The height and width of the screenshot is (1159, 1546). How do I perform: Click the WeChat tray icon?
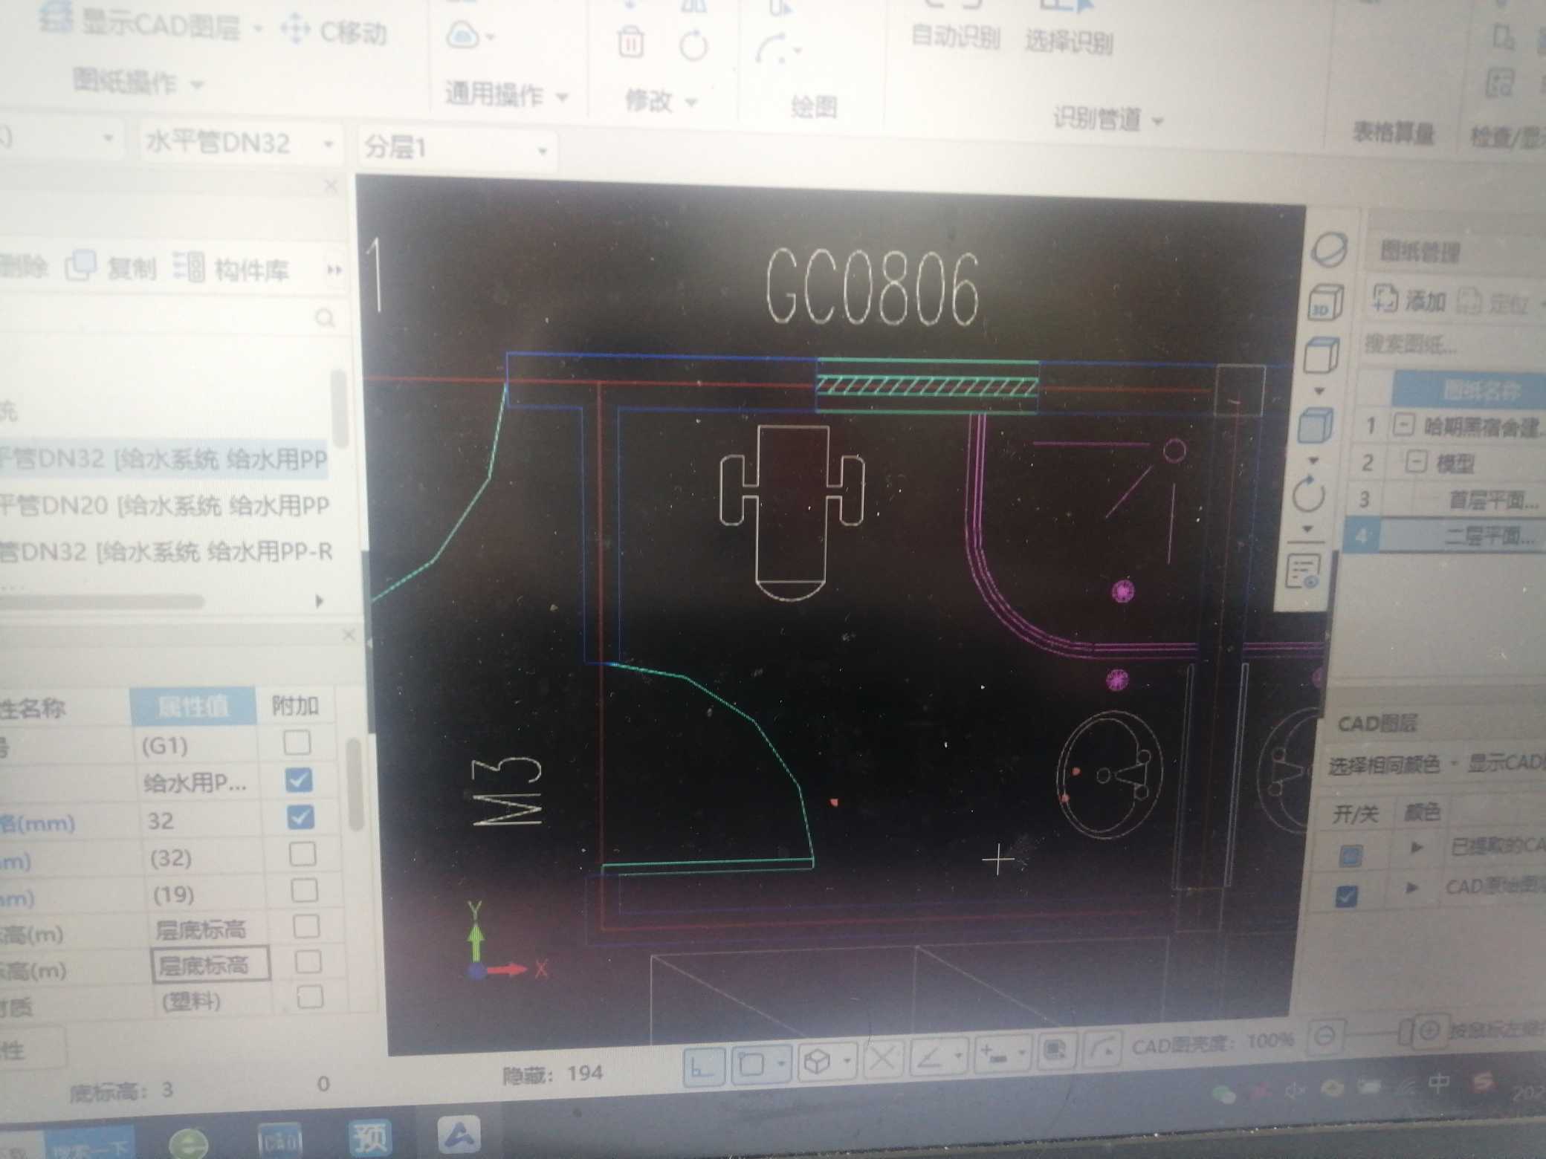coord(1223,1094)
